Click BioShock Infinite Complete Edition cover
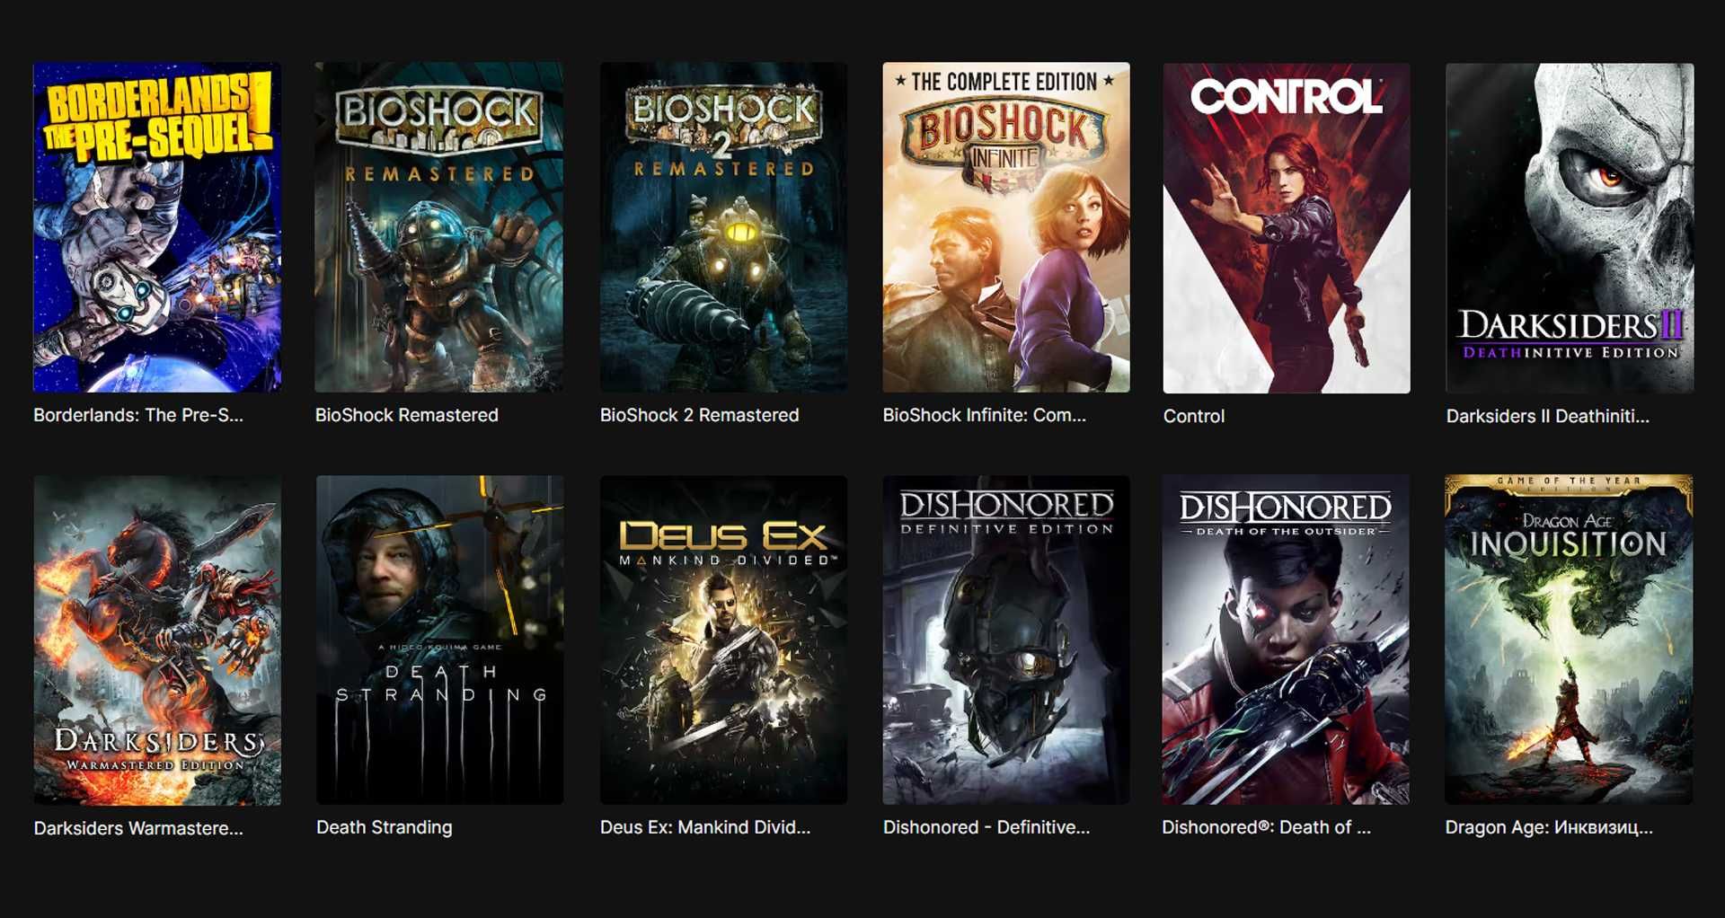Viewport: 1725px width, 918px height. click(1006, 227)
